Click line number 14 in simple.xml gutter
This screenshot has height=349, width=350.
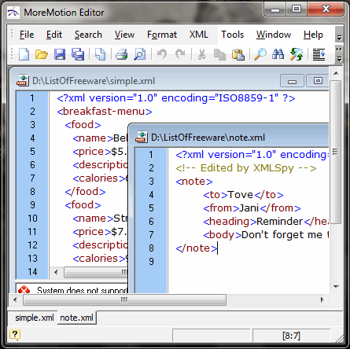[32, 272]
